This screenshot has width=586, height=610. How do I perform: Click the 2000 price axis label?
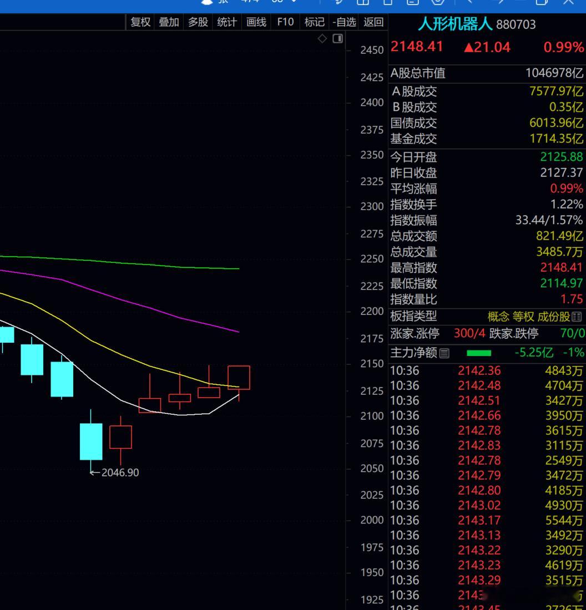[x=372, y=520]
